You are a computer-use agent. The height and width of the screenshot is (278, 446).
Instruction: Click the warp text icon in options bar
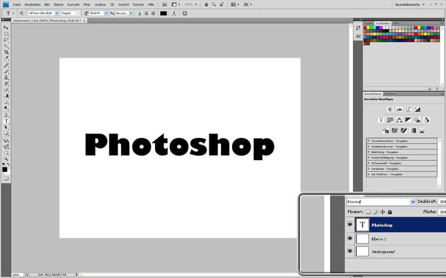pyautogui.click(x=174, y=13)
